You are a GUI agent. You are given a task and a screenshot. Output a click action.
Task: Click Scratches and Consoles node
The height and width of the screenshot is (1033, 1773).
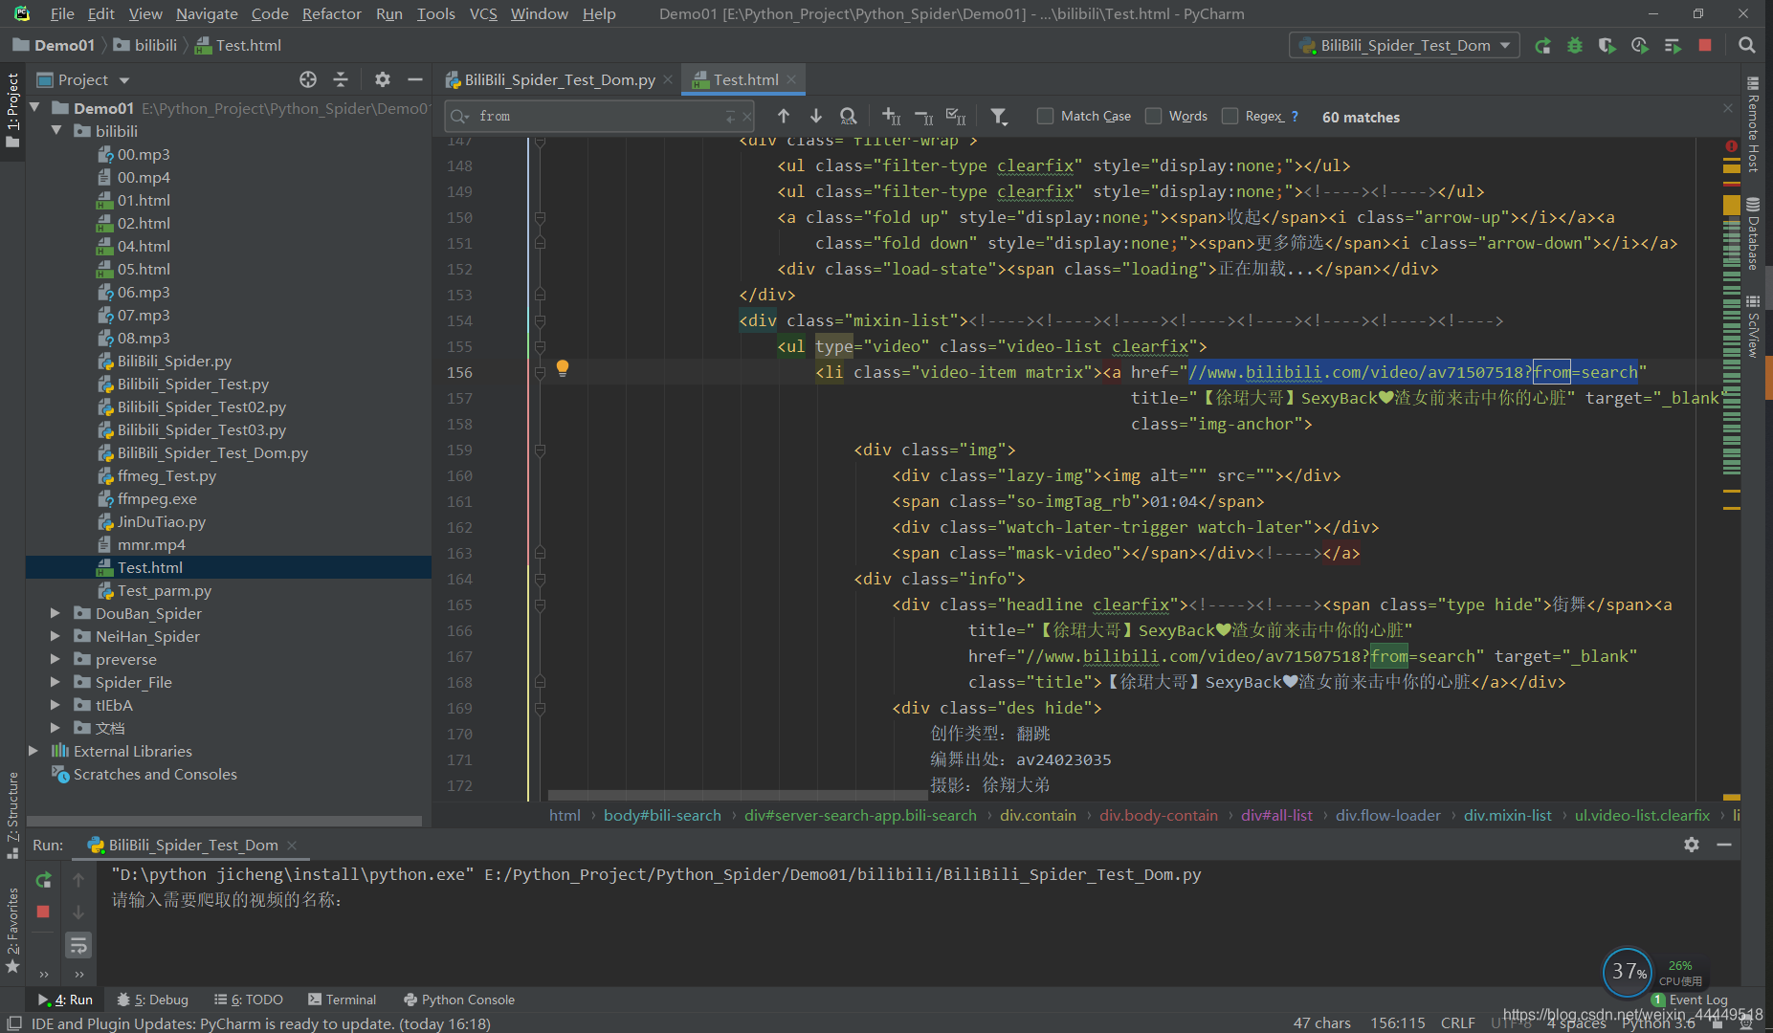coord(154,774)
